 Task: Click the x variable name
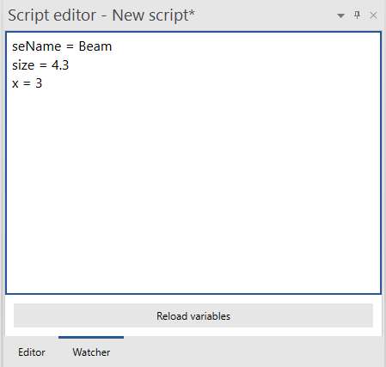[x=15, y=83]
